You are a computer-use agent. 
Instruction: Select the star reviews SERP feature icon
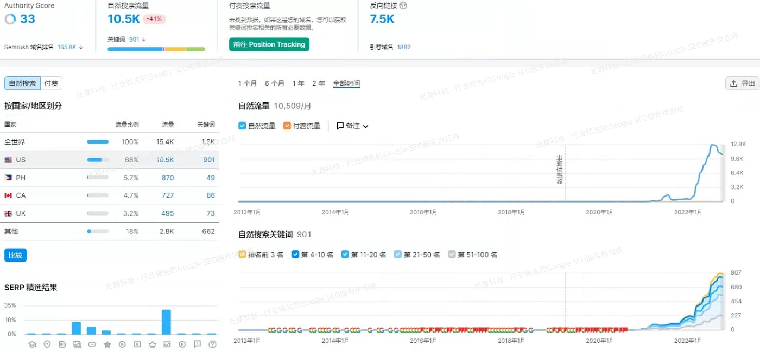click(x=107, y=344)
